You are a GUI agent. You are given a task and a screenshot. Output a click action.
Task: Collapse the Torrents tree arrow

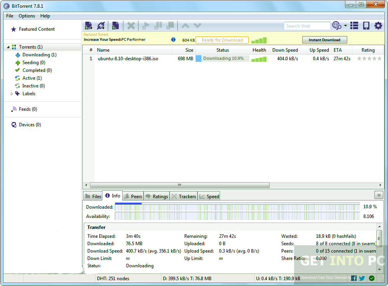point(8,47)
